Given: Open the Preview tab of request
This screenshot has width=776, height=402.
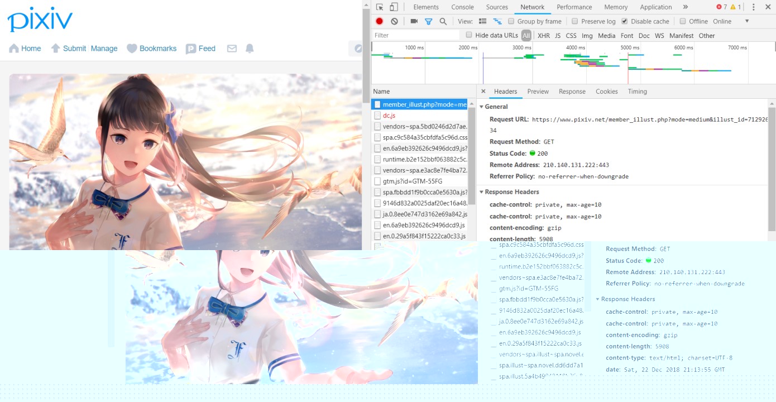Looking at the screenshot, I should 538,92.
